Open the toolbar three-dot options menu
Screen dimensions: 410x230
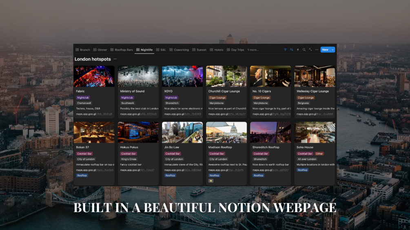click(x=317, y=50)
